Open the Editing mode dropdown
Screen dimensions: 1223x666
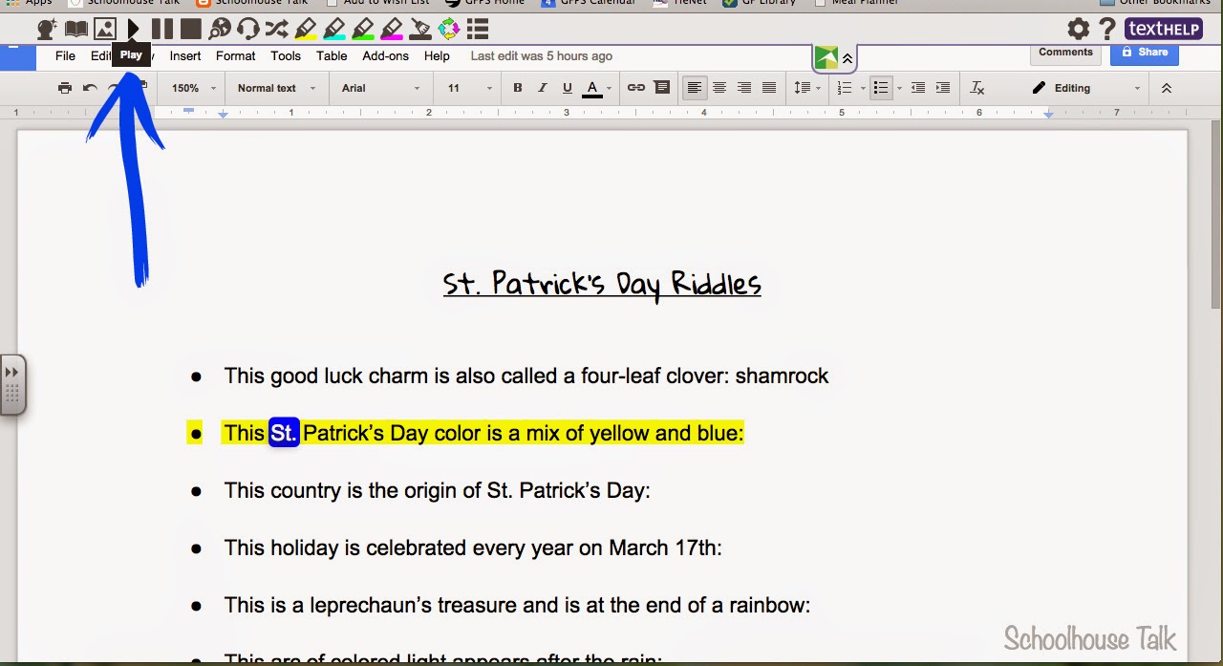coord(1086,88)
